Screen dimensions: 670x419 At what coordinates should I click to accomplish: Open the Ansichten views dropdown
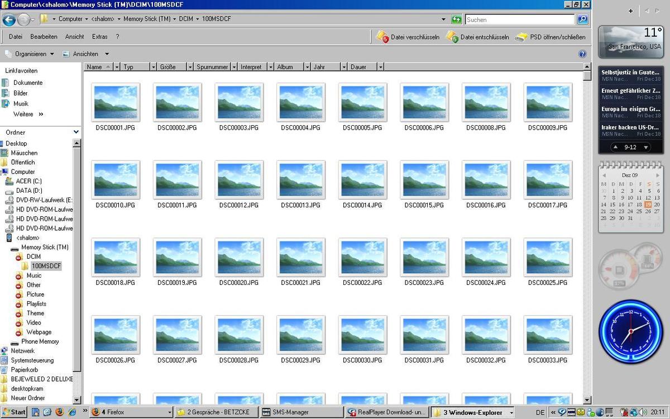85,54
